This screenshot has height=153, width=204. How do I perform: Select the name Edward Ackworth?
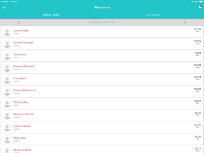(23, 42)
